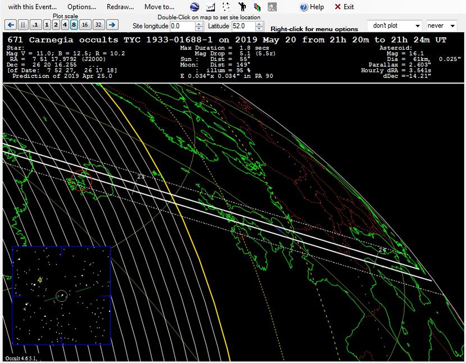Click the black human figure icon
The height and width of the screenshot is (363, 466).
(x=242, y=7)
